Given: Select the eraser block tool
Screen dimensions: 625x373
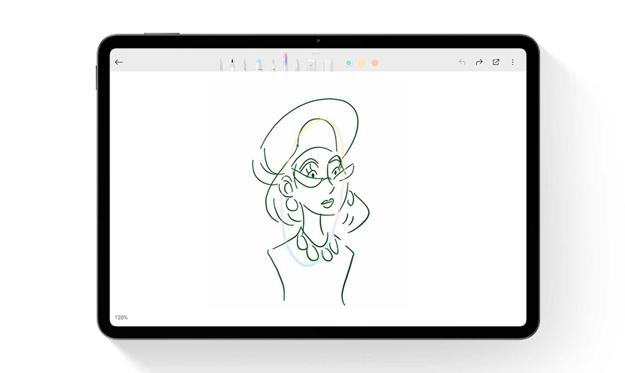Looking at the screenshot, I should coord(311,65).
